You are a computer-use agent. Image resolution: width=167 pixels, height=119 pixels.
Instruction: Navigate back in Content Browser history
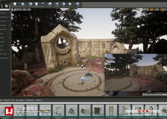(13, 100)
